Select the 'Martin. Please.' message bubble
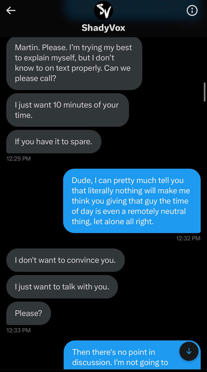The width and height of the screenshot is (207, 372). (74, 63)
